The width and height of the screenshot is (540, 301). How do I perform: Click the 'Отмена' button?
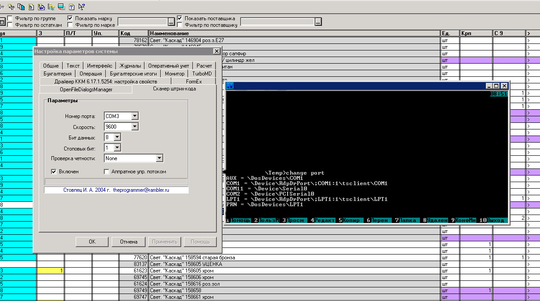[x=128, y=242]
